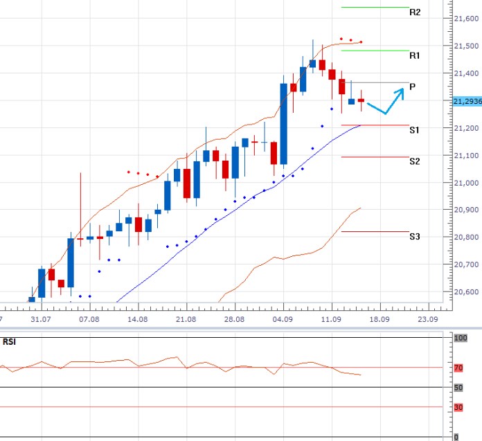Click the 20,800 price axis label
The height and width of the screenshot is (441, 482).
coord(466,237)
